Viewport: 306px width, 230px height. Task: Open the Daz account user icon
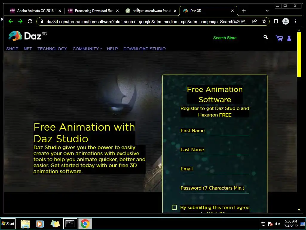point(289,38)
